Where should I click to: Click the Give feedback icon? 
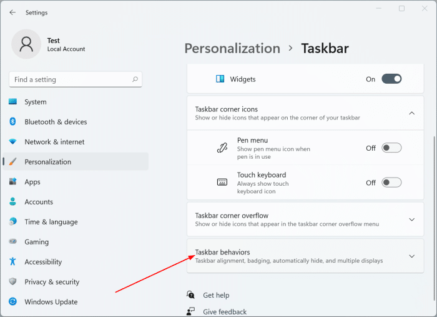tap(190, 311)
